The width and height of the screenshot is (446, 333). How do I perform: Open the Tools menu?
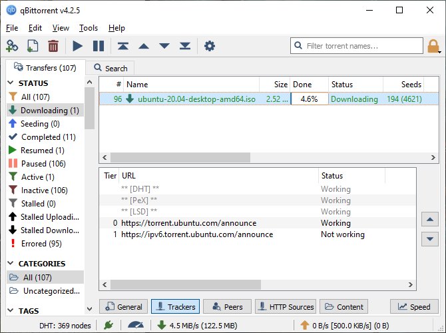[89, 28]
